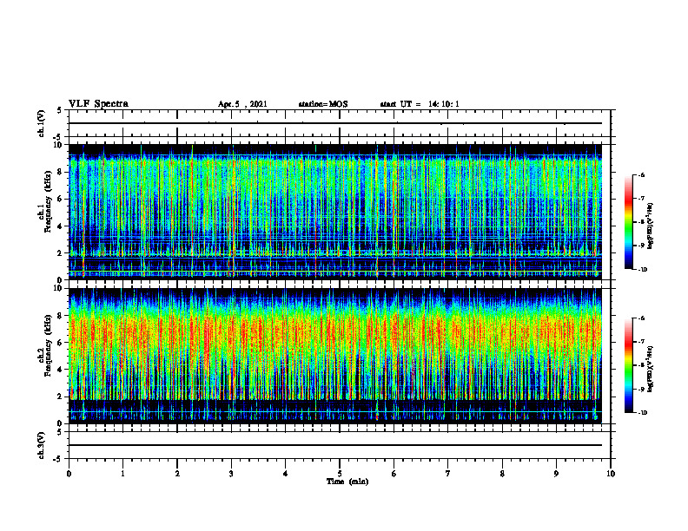Click time axis tick label "4"
This screenshot has height=531, width=688.
[x=286, y=474]
